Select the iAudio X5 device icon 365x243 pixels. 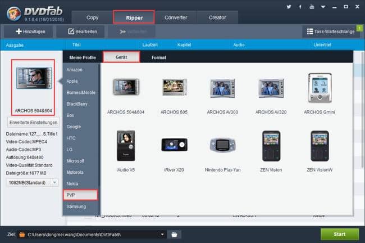(126, 146)
